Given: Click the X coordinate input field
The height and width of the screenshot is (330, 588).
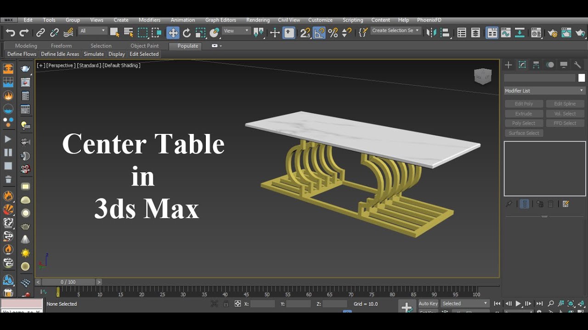Looking at the screenshot, I should 263,303.
